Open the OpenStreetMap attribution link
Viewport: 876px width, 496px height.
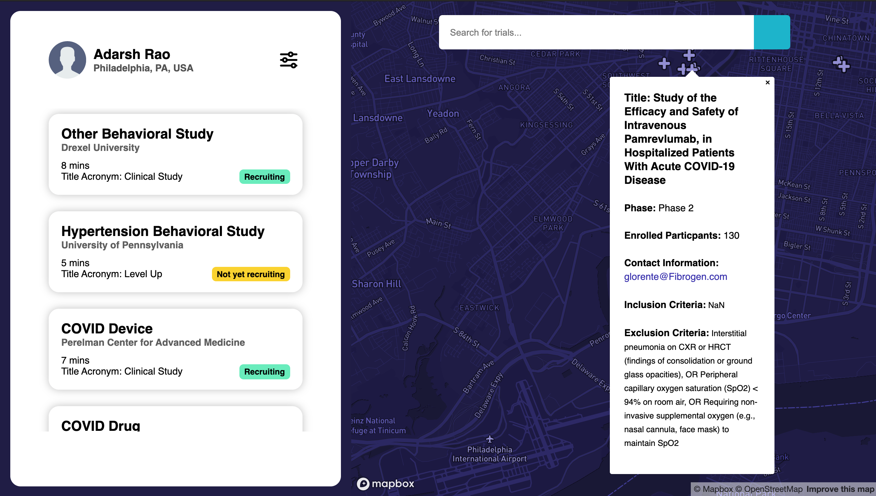click(x=769, y=489)
